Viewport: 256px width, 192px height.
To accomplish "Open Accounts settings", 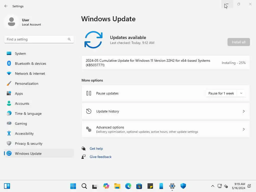I will point(39,103).
